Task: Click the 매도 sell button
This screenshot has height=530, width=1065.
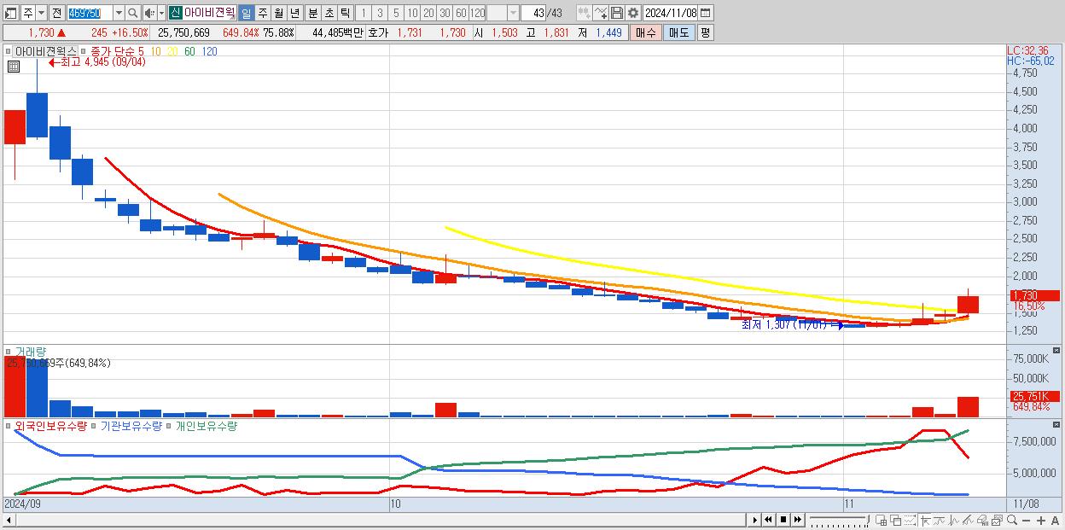Action: tap(678, 32)
